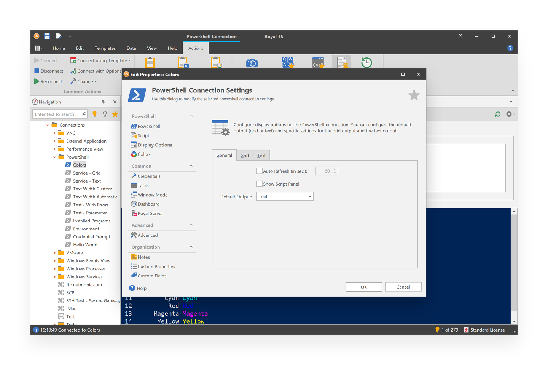Enable Auto Refresh checkbox
This screenshot has height=365, width=548.
[x=260, y=171]
